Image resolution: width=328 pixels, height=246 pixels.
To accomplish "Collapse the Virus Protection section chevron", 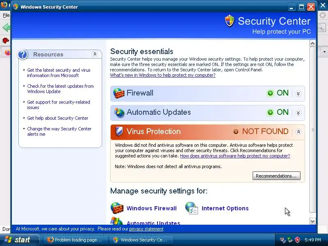I will click(298, 132).
